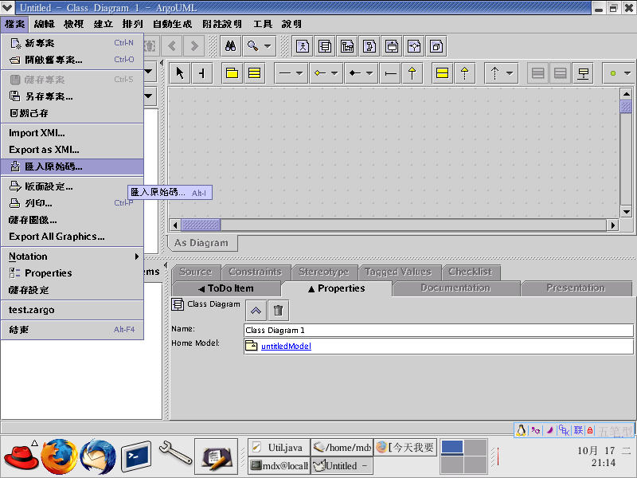
Task: Select Import XMI... menu entry
Action: [x=72, y=133]
